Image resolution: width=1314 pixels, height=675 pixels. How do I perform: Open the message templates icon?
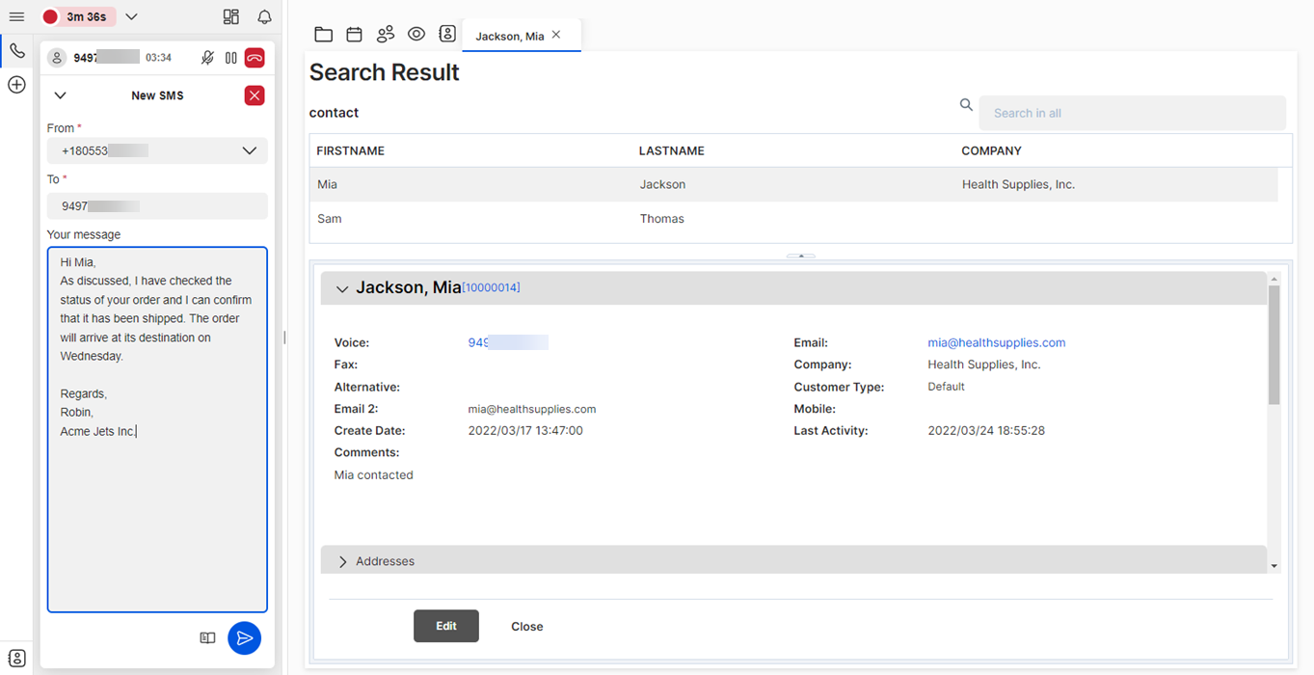(207, 638)
